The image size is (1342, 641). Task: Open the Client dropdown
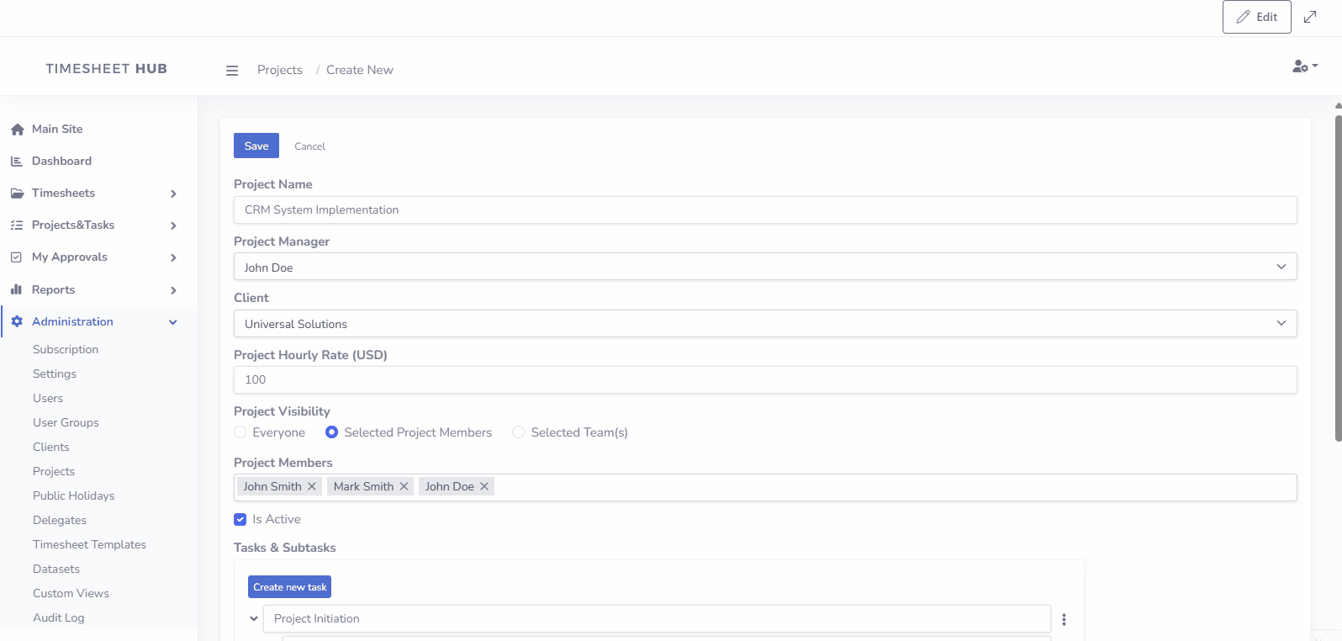[x=764, y=324]
